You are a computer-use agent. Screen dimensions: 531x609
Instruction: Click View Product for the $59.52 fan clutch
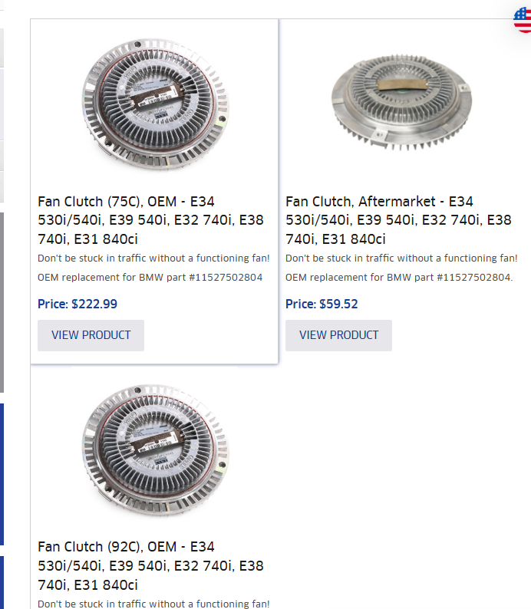(338, 336)
